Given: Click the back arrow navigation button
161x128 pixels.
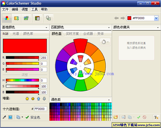Looking at the screenshot, I should click(x=116, y=18).
